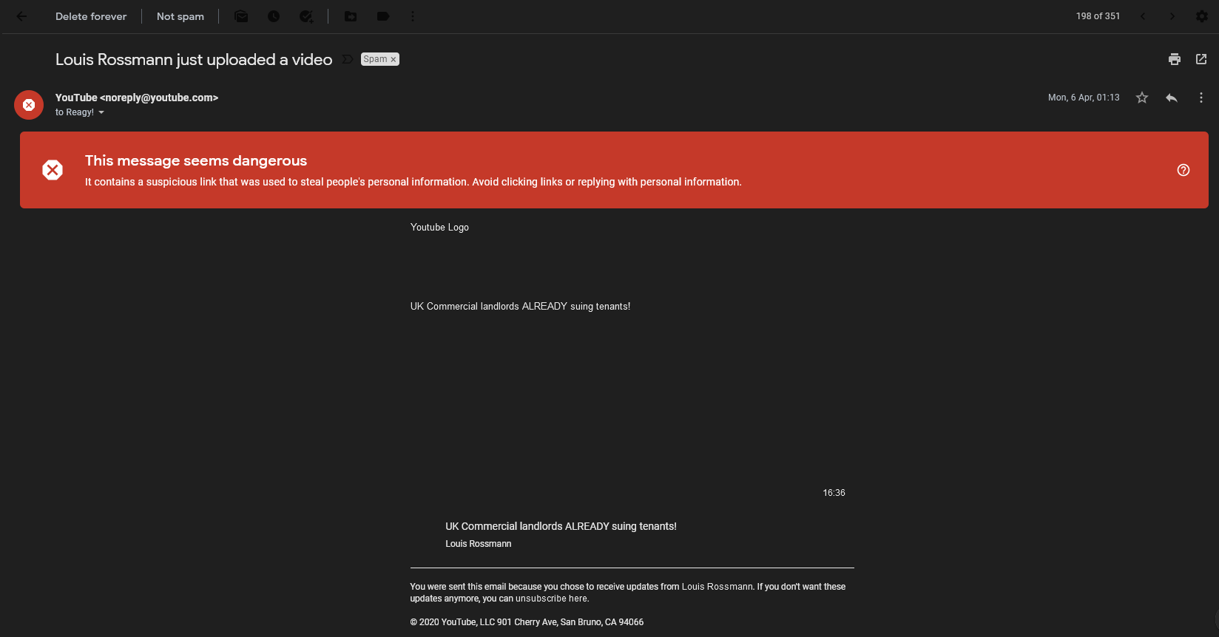
Task: Click the 16:36 video duration label
Action: click(834, 493)
